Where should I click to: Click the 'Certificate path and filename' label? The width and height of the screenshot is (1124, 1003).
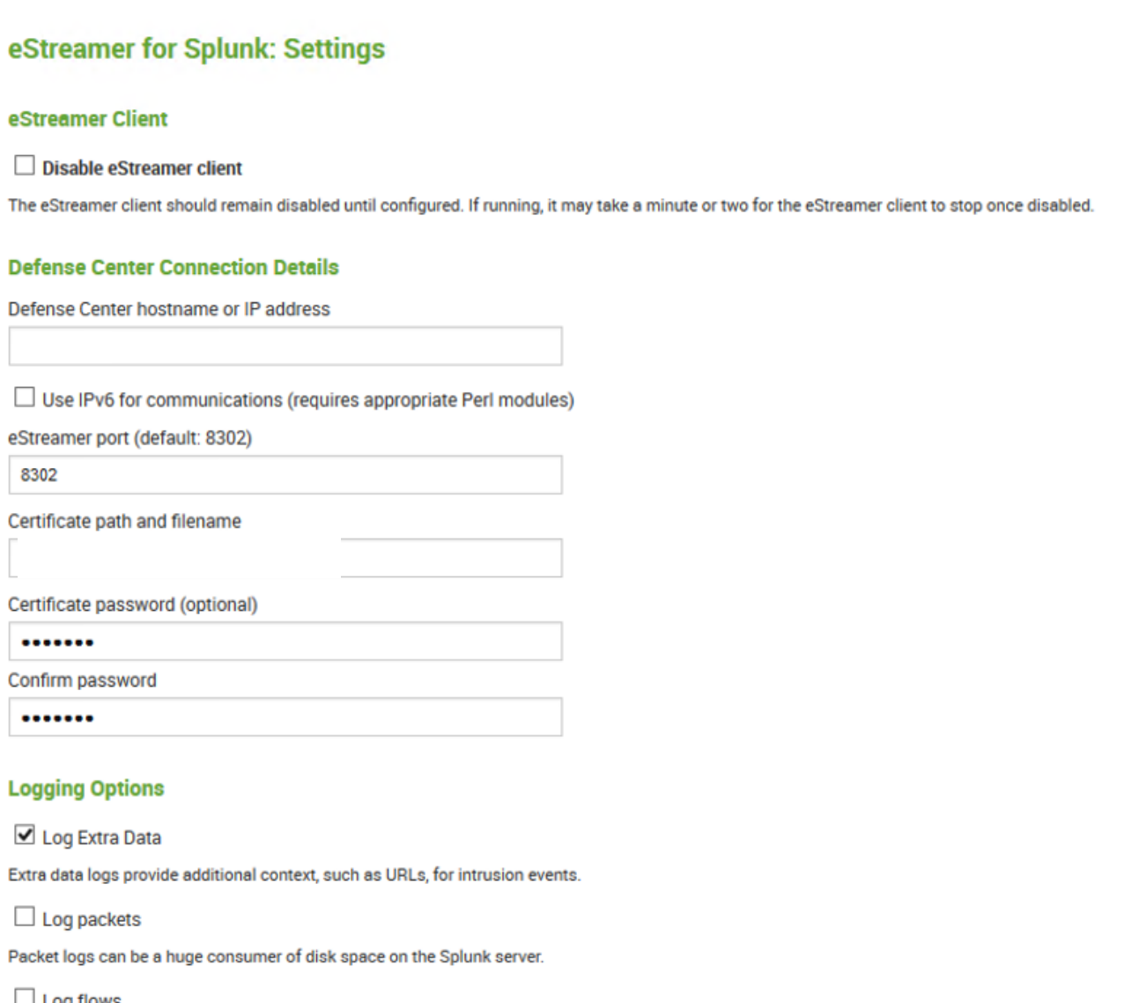(125, 522)
